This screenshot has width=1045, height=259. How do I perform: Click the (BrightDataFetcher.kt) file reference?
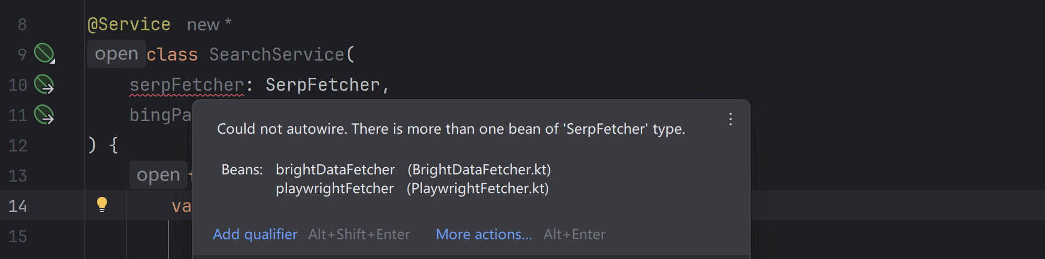(479, 170)
